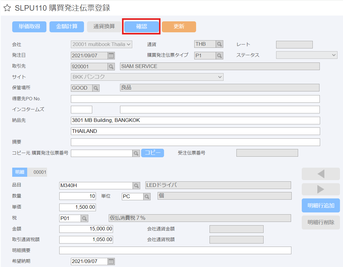Click the 会社通貨金額 field

tap(236, 229)
